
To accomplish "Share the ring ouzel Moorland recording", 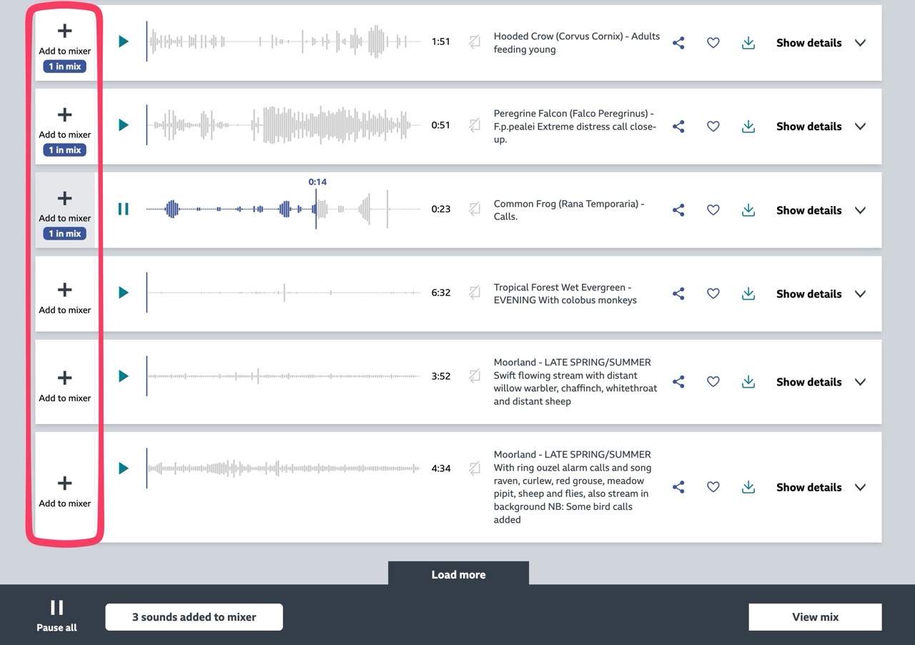I will [x=678, y=486].
